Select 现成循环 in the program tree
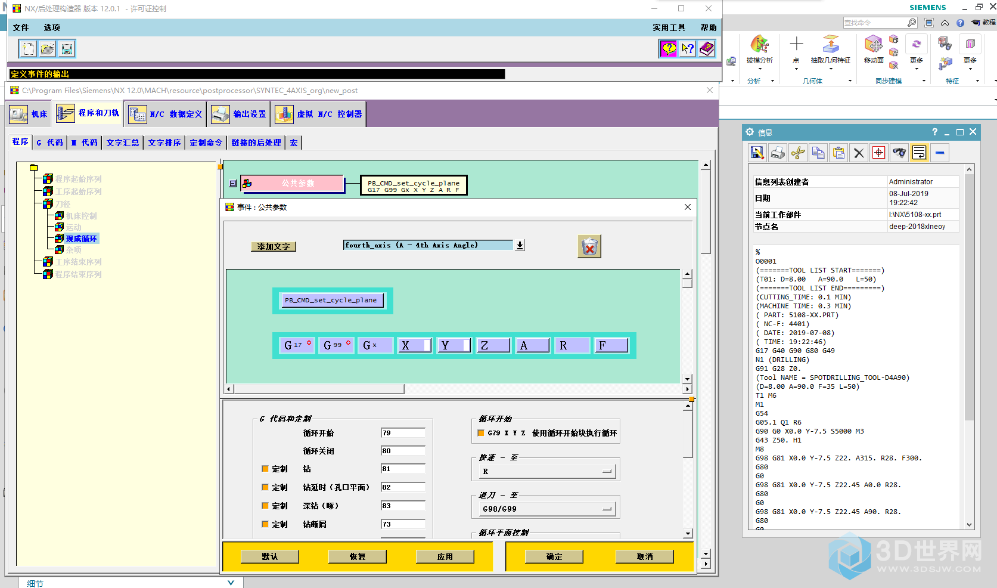This screenshot has width=997, height=588. (81, 239)
